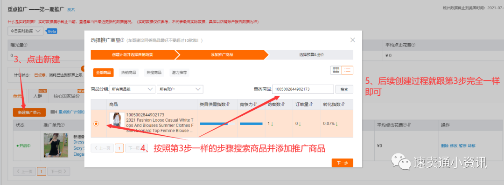Viewport: 504px width, 185px height.
Task: Click the blue Beta tag
Action: click(x=52, y=31)
